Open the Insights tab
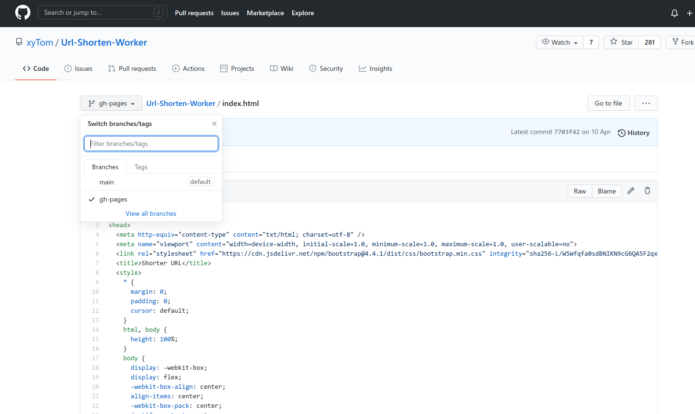Viewport: 695px width, 414px height. [x=376, y=68]
